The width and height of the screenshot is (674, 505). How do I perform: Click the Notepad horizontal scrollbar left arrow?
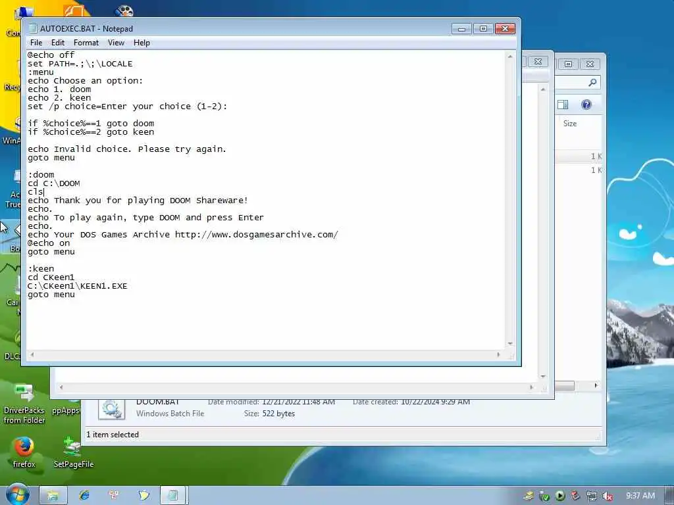click(32, 354)
